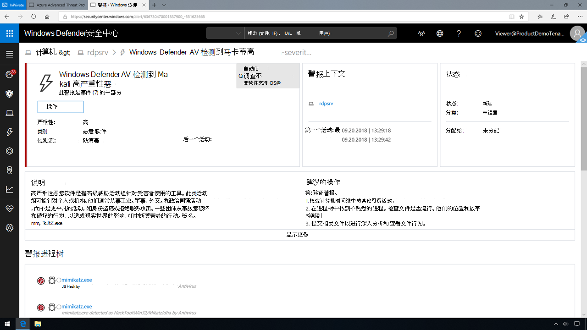Open Advanced hunting database search icon
587x330 pixels.
click(10, 170)
